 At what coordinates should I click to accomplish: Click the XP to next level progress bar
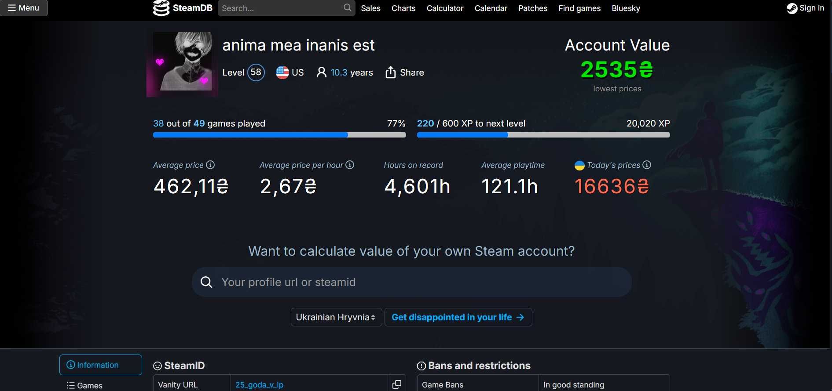pos(543,135)
